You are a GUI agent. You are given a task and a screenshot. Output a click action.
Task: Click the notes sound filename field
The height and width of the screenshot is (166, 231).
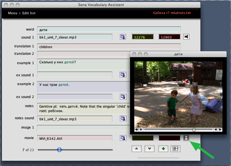[75, 119]
